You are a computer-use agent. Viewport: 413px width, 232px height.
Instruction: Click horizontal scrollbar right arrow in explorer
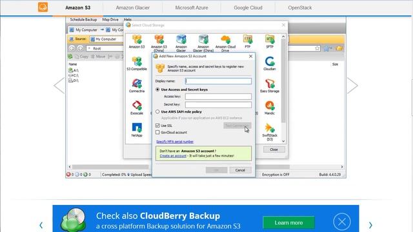tap(342, 167)
